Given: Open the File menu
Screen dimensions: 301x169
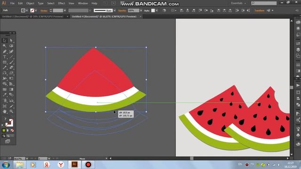Looking at the screenshot, I should (x=12, y=3).
